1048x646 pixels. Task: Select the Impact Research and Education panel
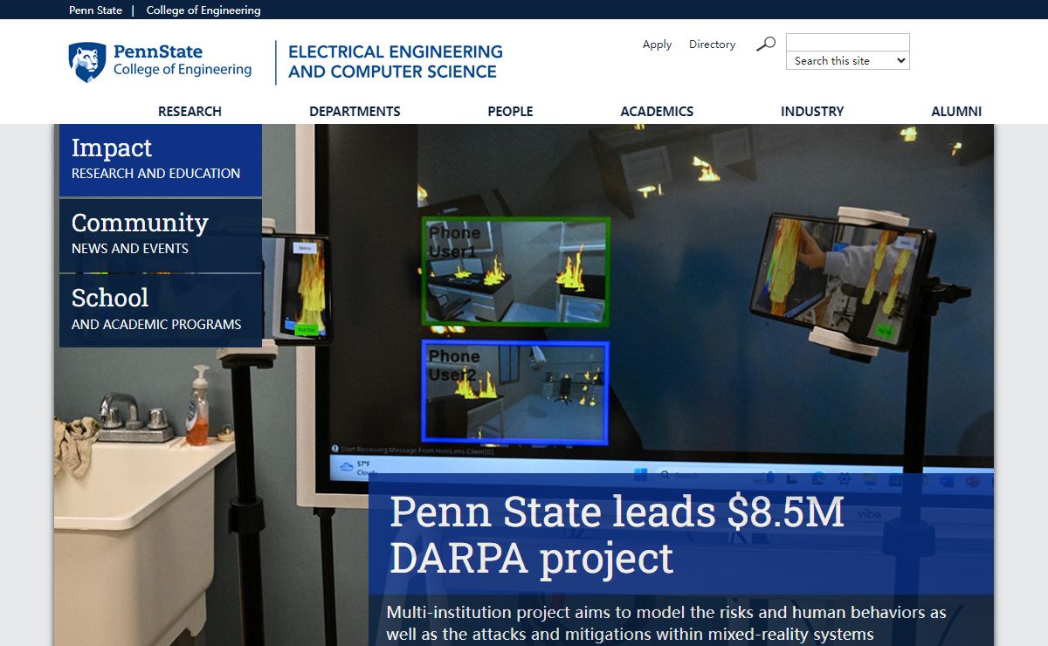pyautogui.click(x=161, y=160)
